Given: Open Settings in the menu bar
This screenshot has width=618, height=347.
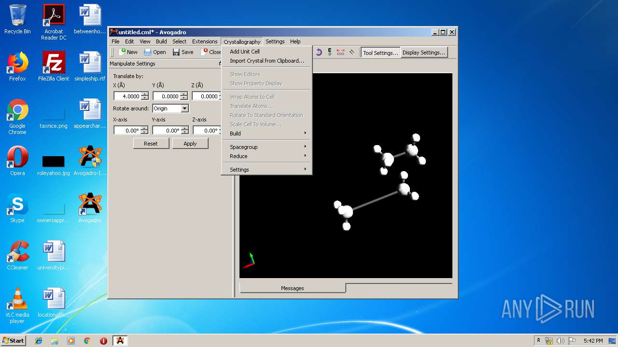Looking at the screenshot, I should point(275,41).
